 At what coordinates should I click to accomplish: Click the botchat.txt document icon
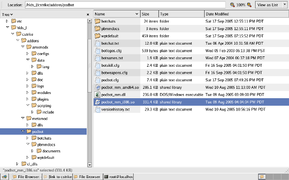[97, 43]
